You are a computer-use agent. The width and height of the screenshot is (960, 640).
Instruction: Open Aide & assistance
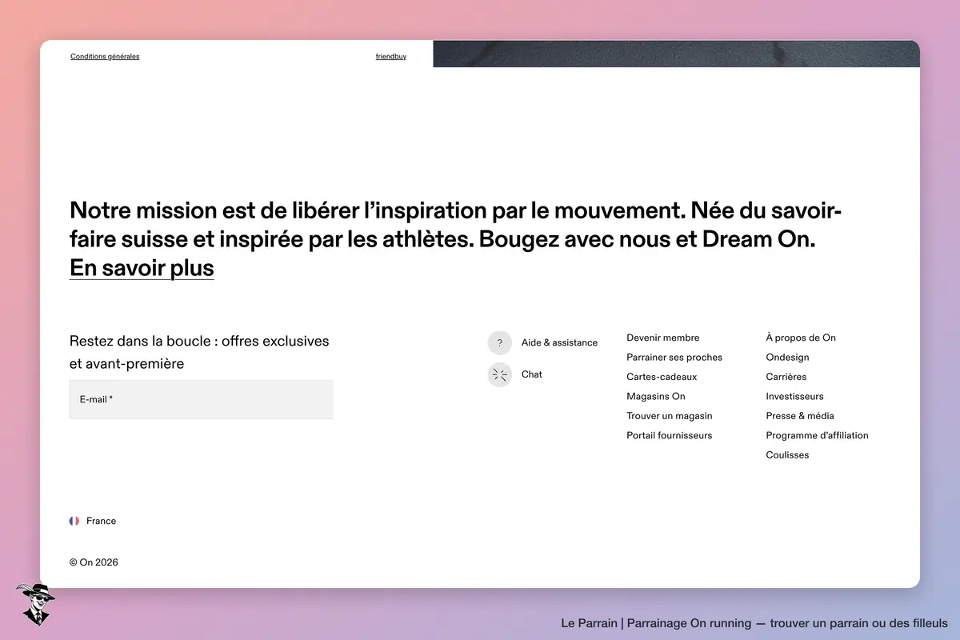[559, 342]
